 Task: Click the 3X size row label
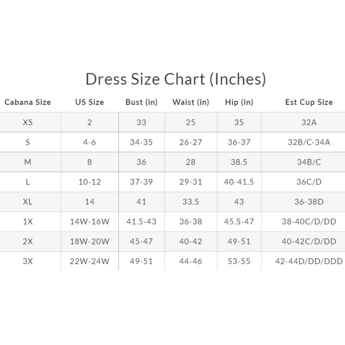[x=28, y=261]
